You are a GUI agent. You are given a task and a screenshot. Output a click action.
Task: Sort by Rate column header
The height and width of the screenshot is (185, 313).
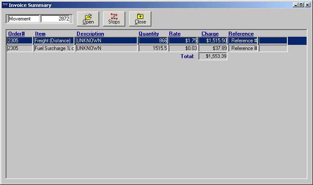tap(174, 34)
